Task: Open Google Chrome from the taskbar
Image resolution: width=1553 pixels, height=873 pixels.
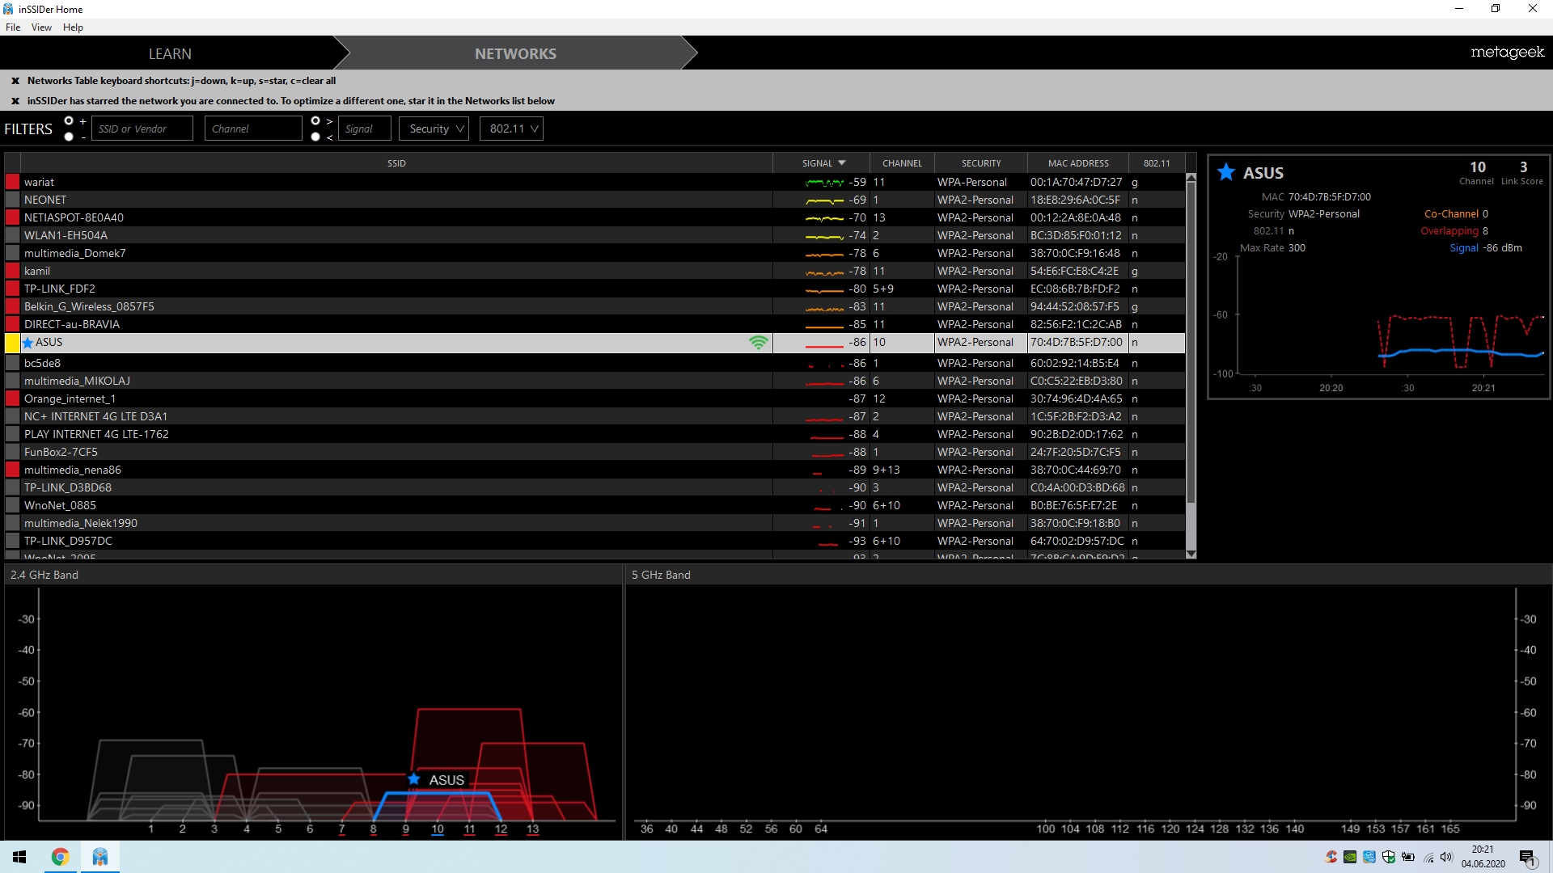Action: (60, 857)
